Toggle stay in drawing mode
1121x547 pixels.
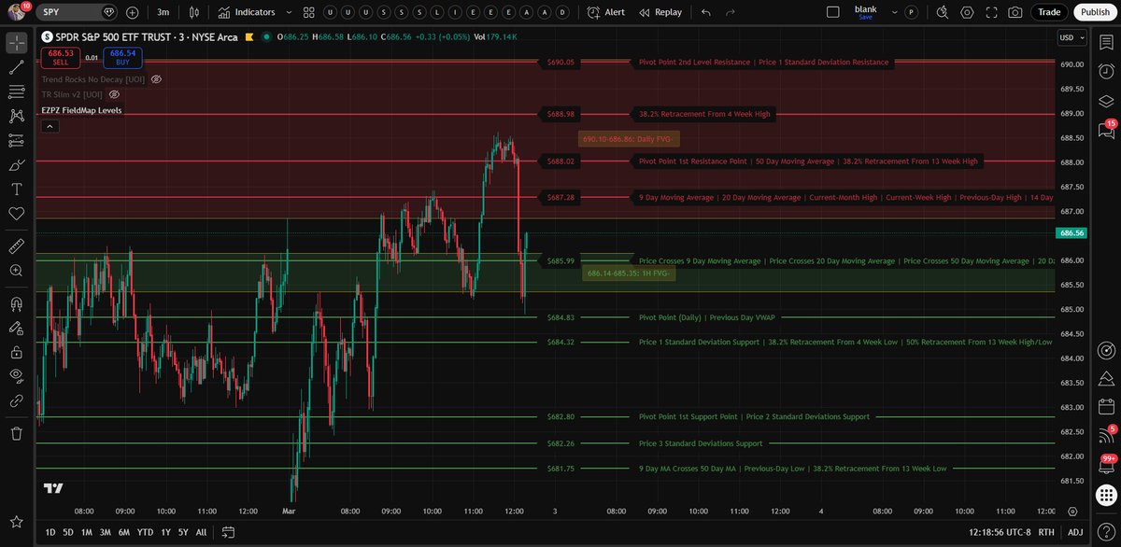[16, 328]
